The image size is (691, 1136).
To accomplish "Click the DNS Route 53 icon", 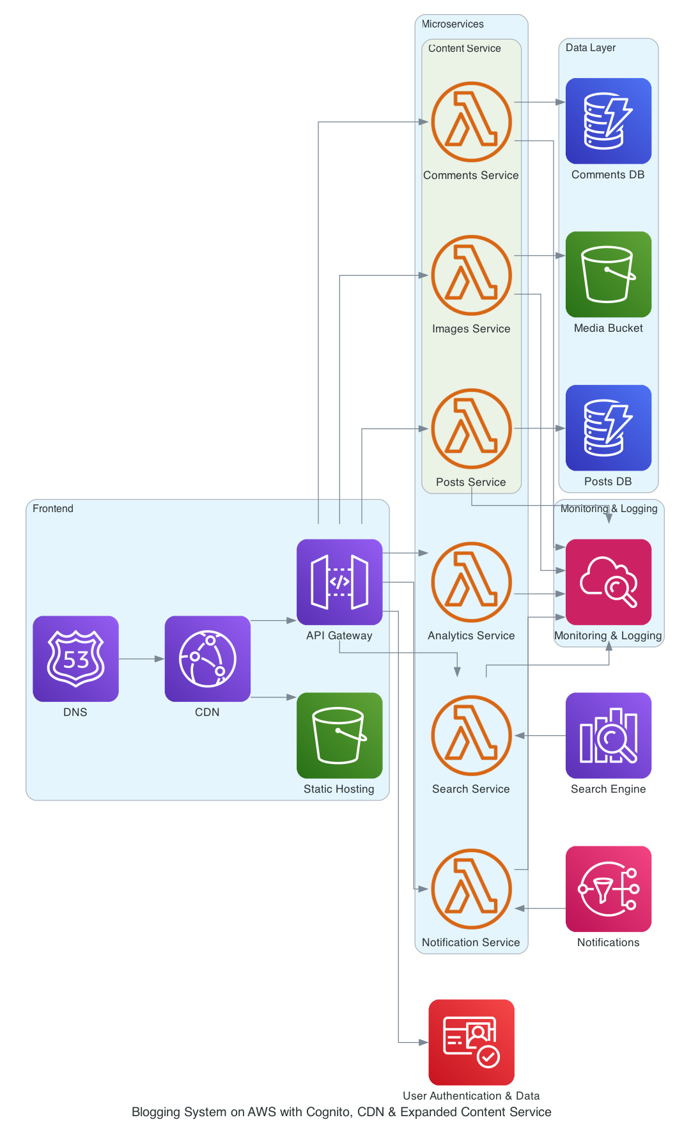I will click(75, 658).
